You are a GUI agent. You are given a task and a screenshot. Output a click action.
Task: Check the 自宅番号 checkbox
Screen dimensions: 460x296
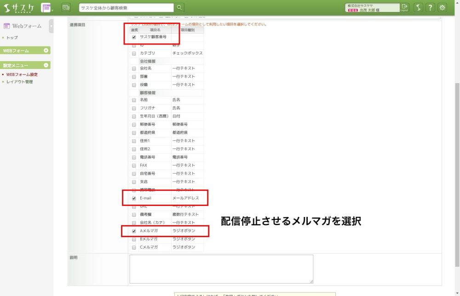134,174
